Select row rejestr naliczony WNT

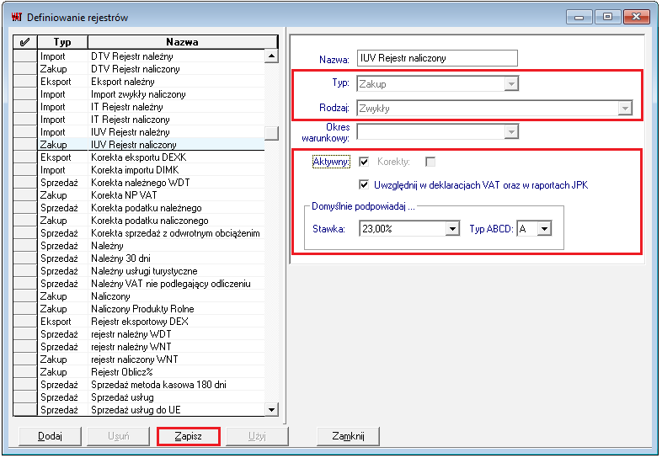[139, 359]
